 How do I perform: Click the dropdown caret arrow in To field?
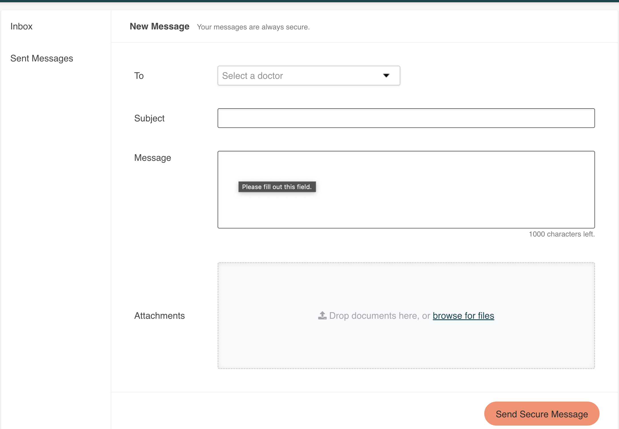[x=386, y=76]
